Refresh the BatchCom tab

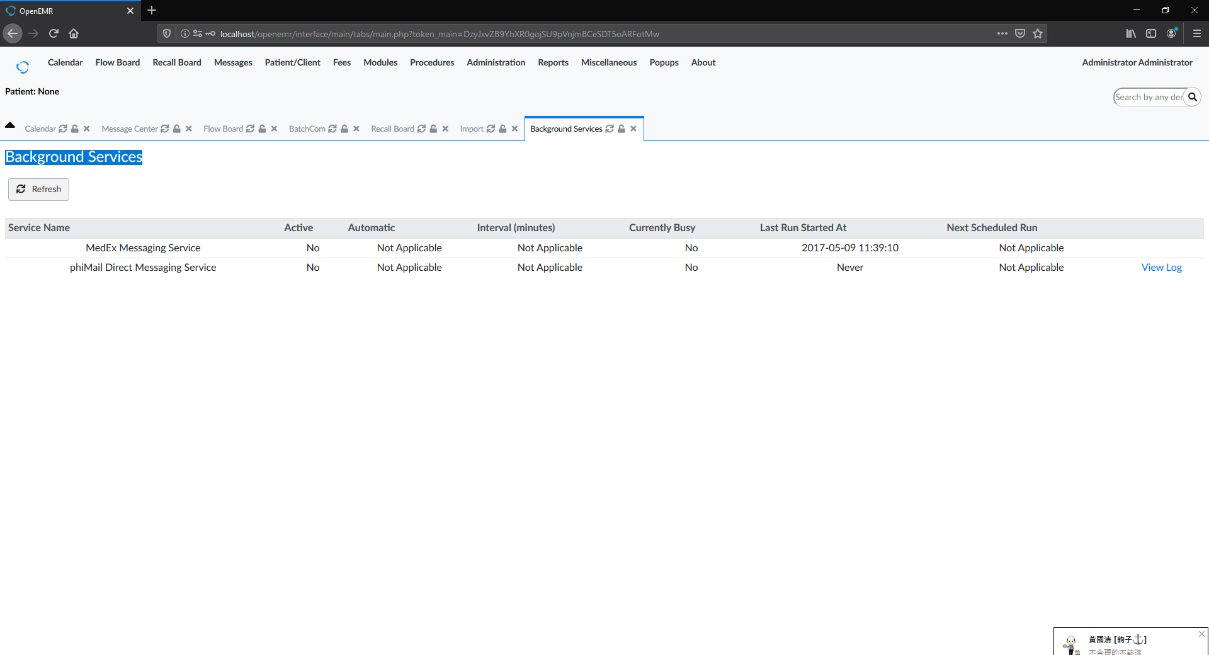coord(332,128)
